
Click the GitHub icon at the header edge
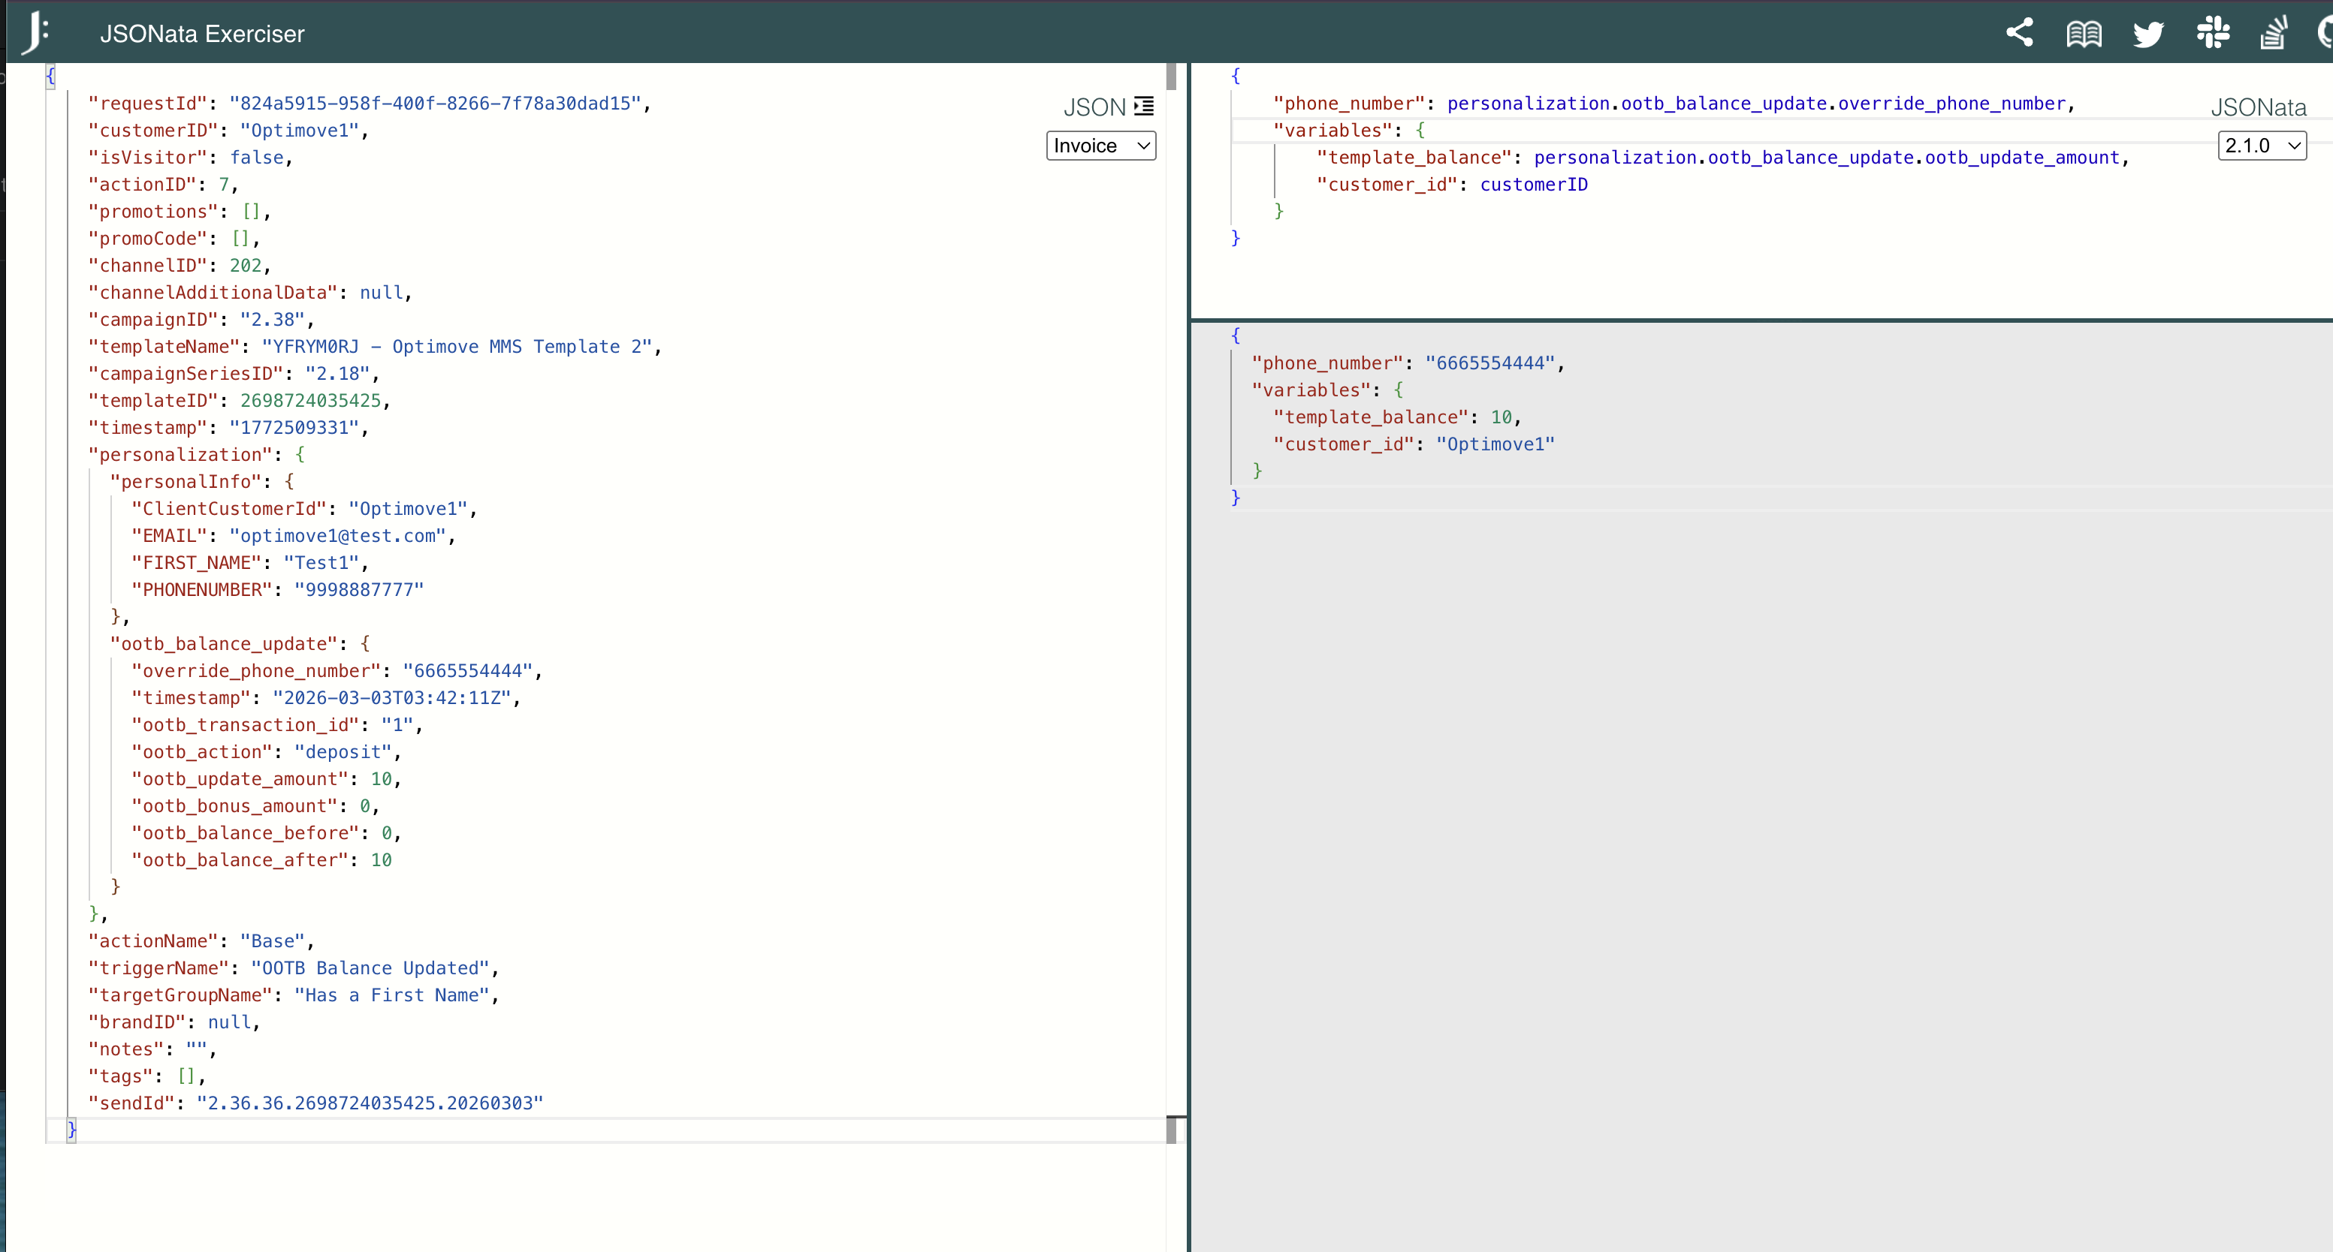click(x=2324, y=34)
